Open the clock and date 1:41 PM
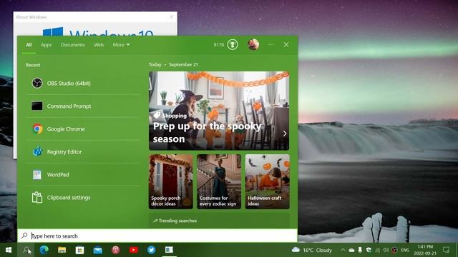Image resolution: width=458 pixels, height=257 pixels. [425, 250]
